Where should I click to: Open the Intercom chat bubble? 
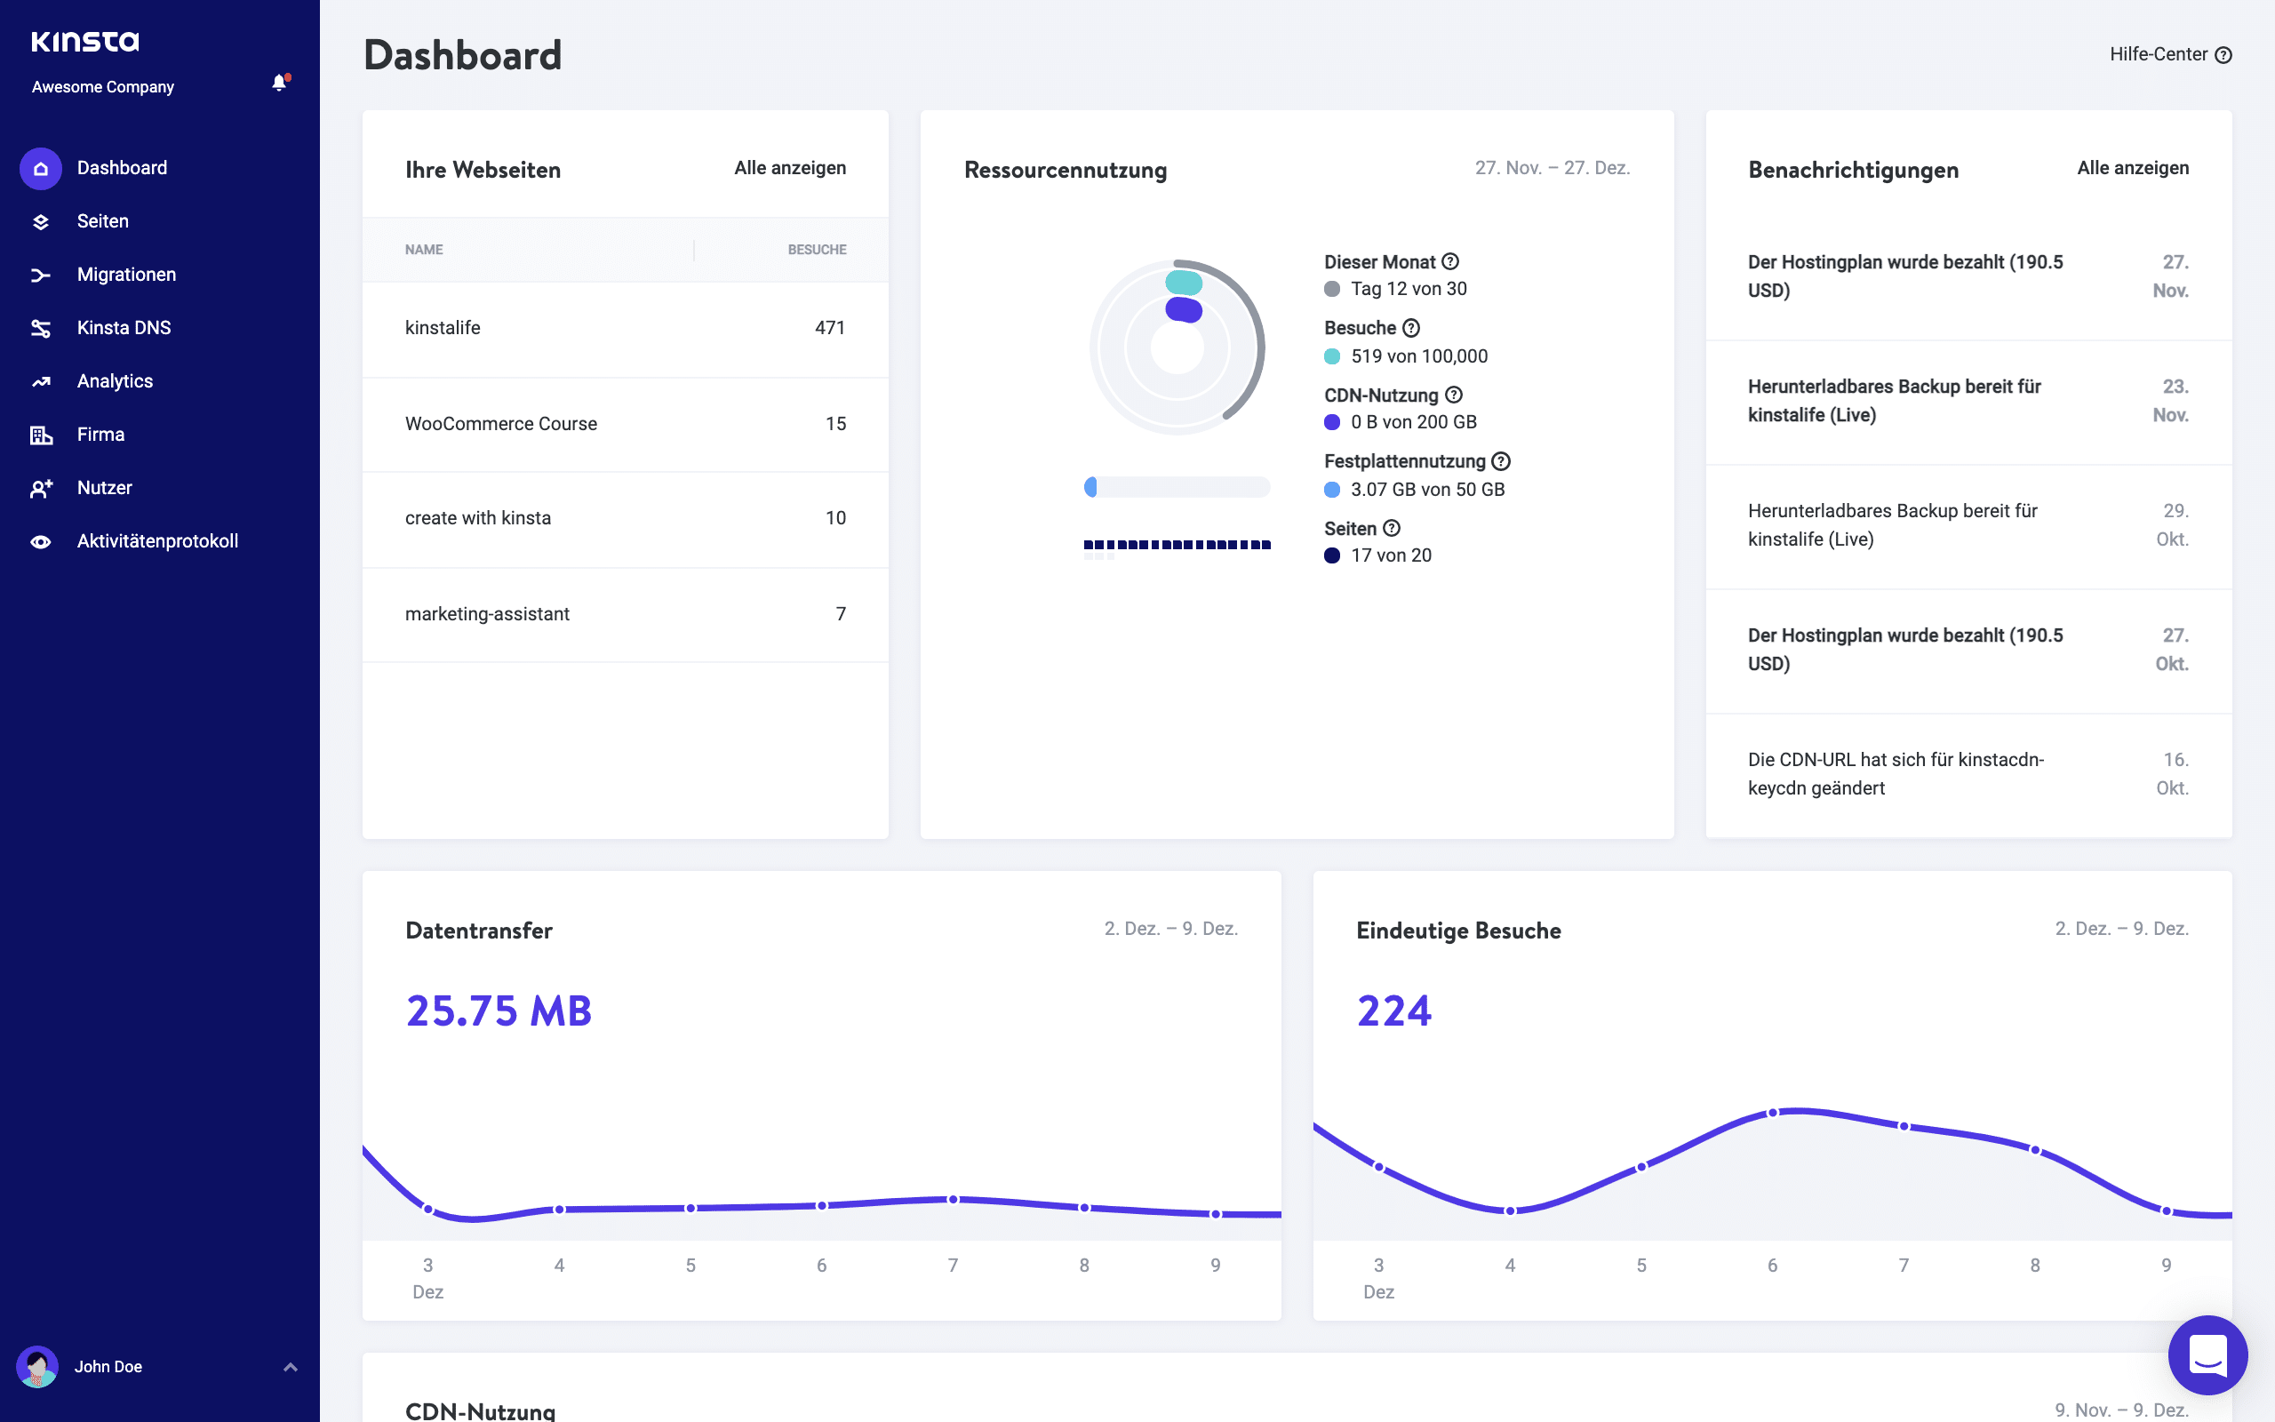[2208, 1354]
